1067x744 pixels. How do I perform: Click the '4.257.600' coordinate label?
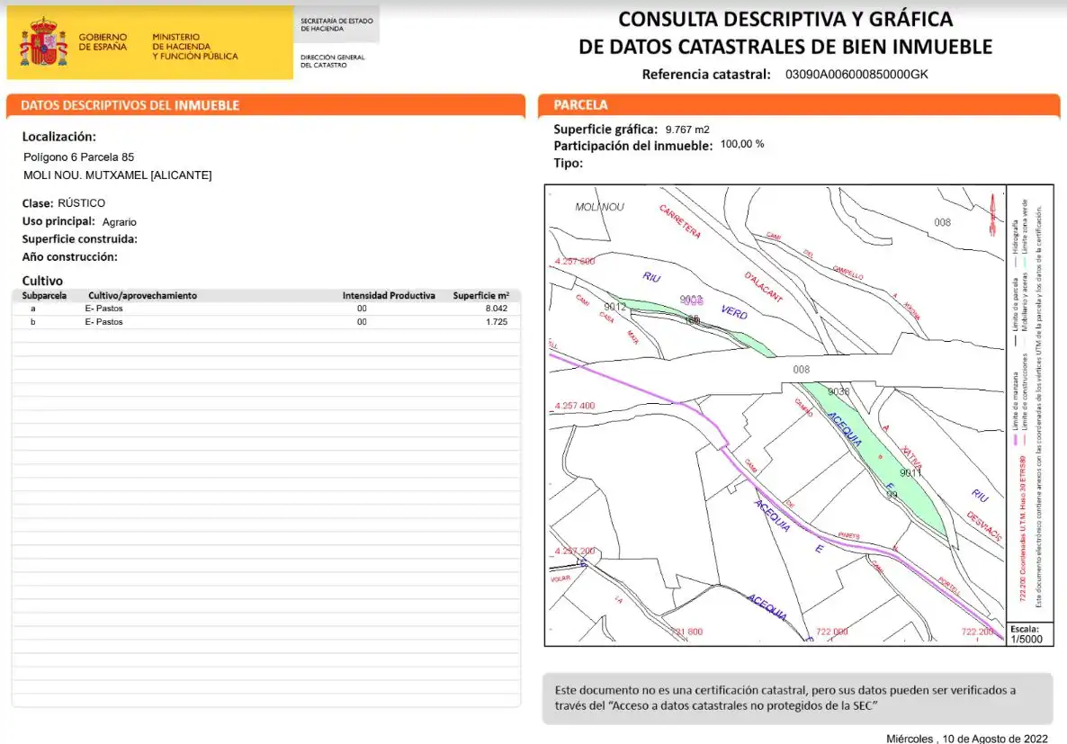(x=574, y=262)
